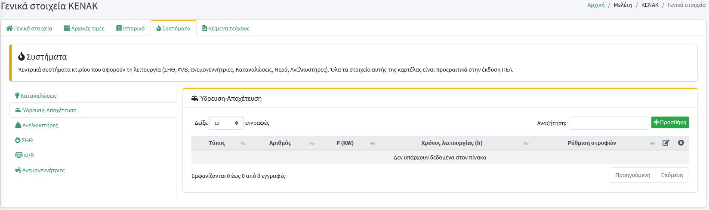Select Ανελκυστήρες in the side menu
The image size is (709, 210).
tap(40, 125)
